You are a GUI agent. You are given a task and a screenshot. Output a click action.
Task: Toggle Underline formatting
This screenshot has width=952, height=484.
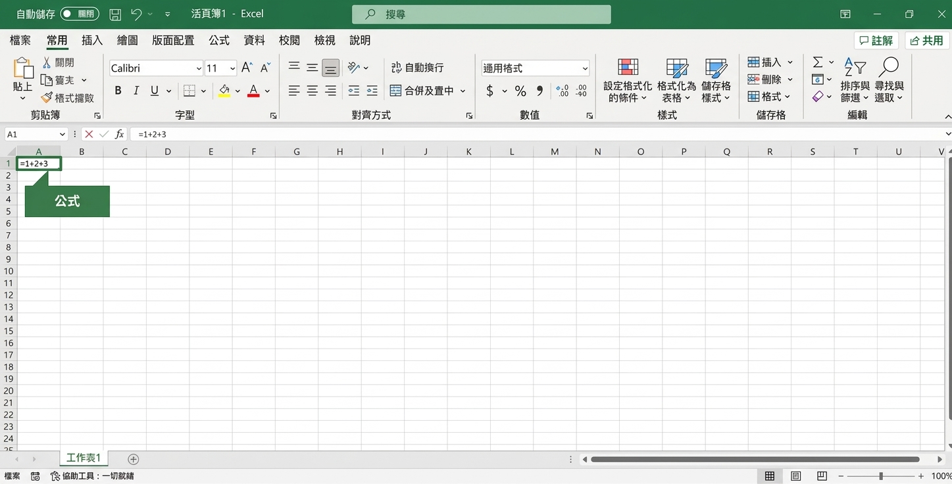[155, 91]
